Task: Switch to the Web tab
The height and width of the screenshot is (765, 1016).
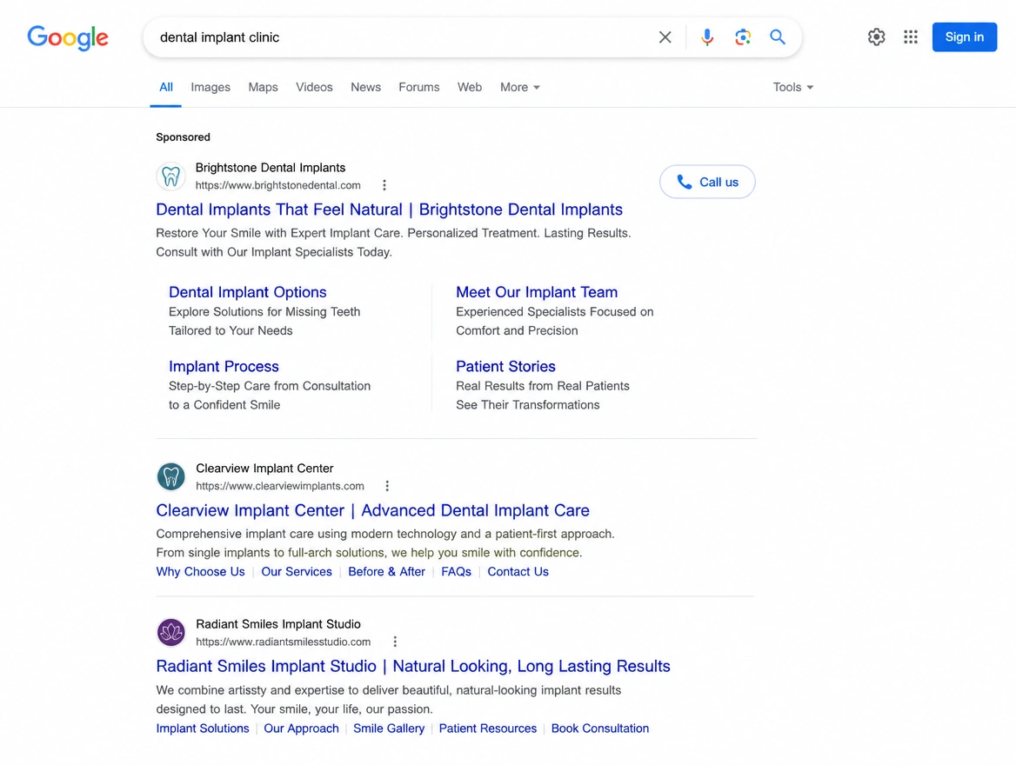Action: tap(469, 87)
